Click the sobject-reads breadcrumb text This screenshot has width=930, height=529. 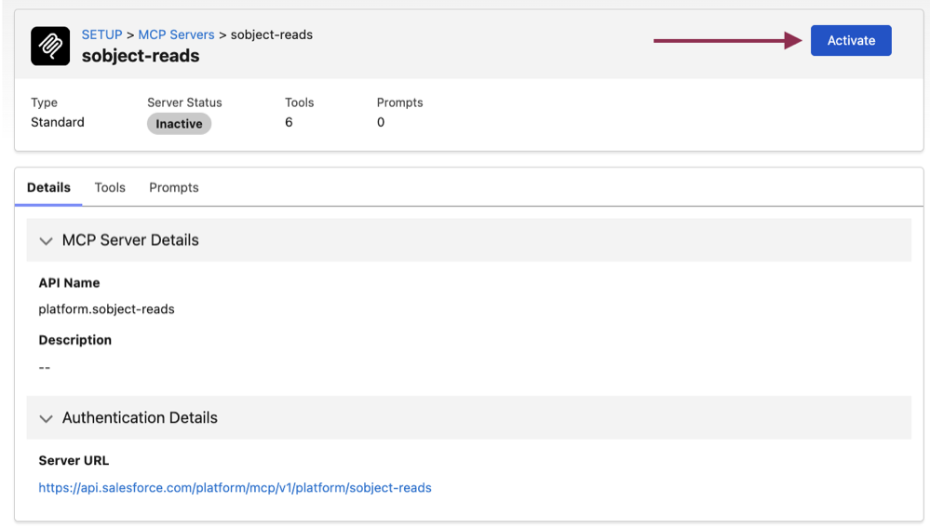click(x=272, y=35)
